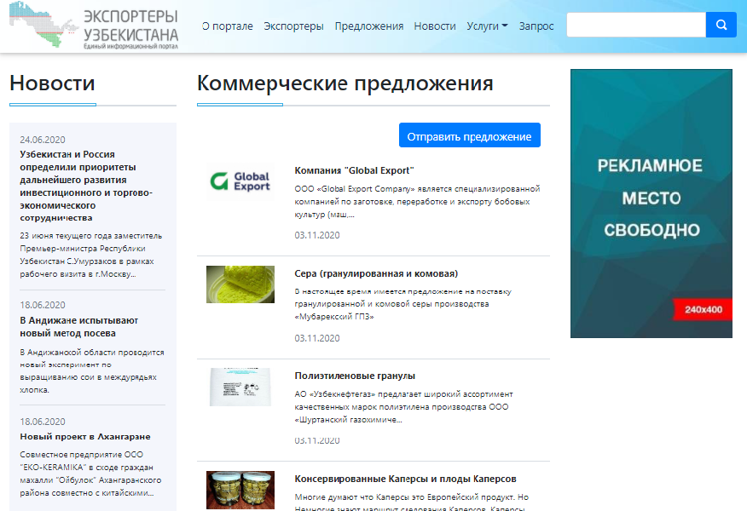
Task: Open Сера (гранулированная и комовая) offer
Action: pyautogui.click(x=376, y=273)
